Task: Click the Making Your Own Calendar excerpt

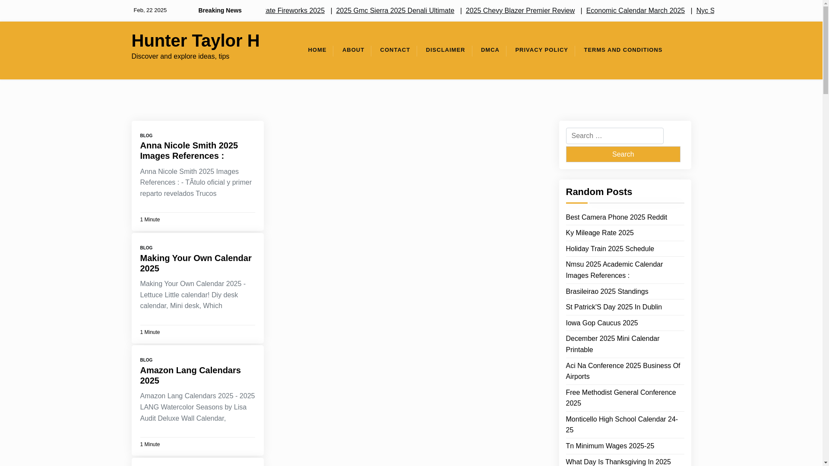Action: (x=193, y=295)
